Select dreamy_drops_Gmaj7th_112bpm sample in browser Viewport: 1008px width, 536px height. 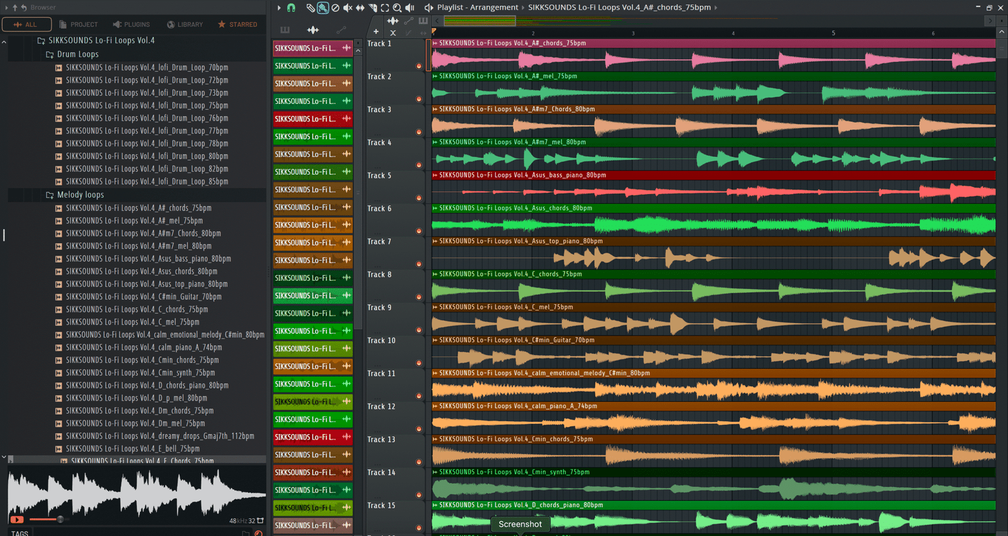coord(160,436)
